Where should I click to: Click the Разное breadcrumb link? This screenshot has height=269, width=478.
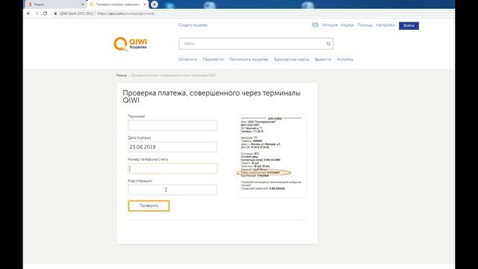point(121,75)
